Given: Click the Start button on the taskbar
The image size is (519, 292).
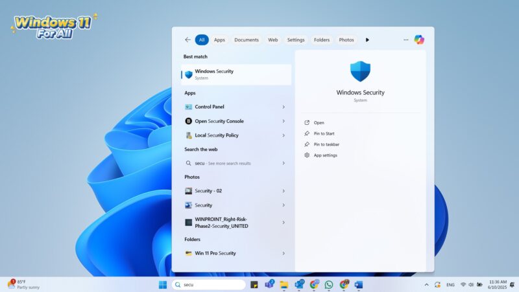Looking at the screenshot, I should (x=163, y=284).
